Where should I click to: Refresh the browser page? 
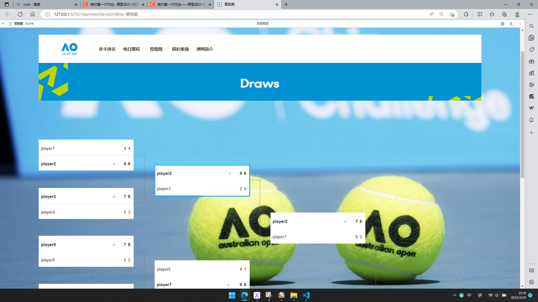tap(20, 14)
